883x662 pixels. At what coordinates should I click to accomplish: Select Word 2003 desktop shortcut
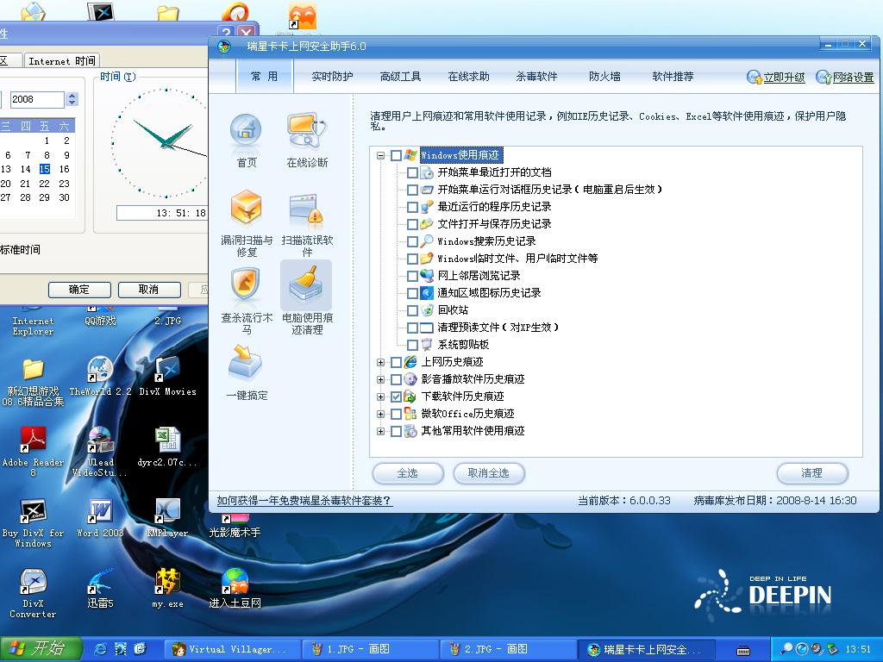pyautogui.click(x=100, y=518)
